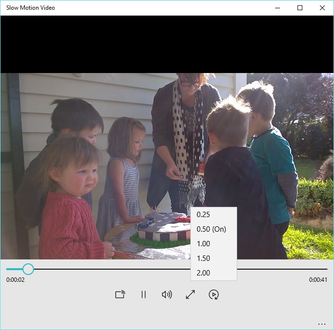Image resolution: width=334 pixels, height=330 pixels.
Task: Click the video frame of the birthday party
Action: (x=167, y=166)
